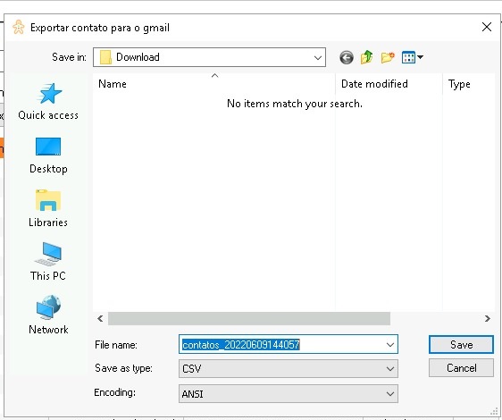Image resolution: width=502 pixels, height=420 pixels.
Task: Click the File name text field
Action: click(281, 345)
